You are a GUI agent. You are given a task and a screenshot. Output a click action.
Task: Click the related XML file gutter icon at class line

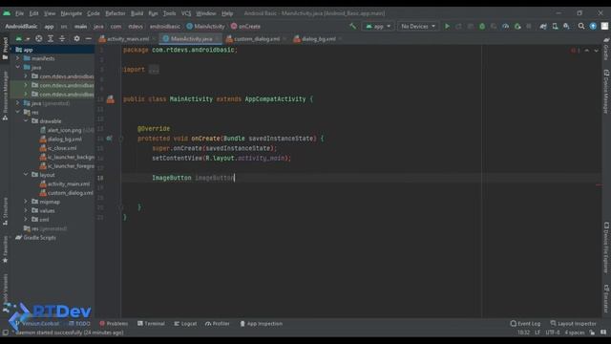tap(111, 99)
